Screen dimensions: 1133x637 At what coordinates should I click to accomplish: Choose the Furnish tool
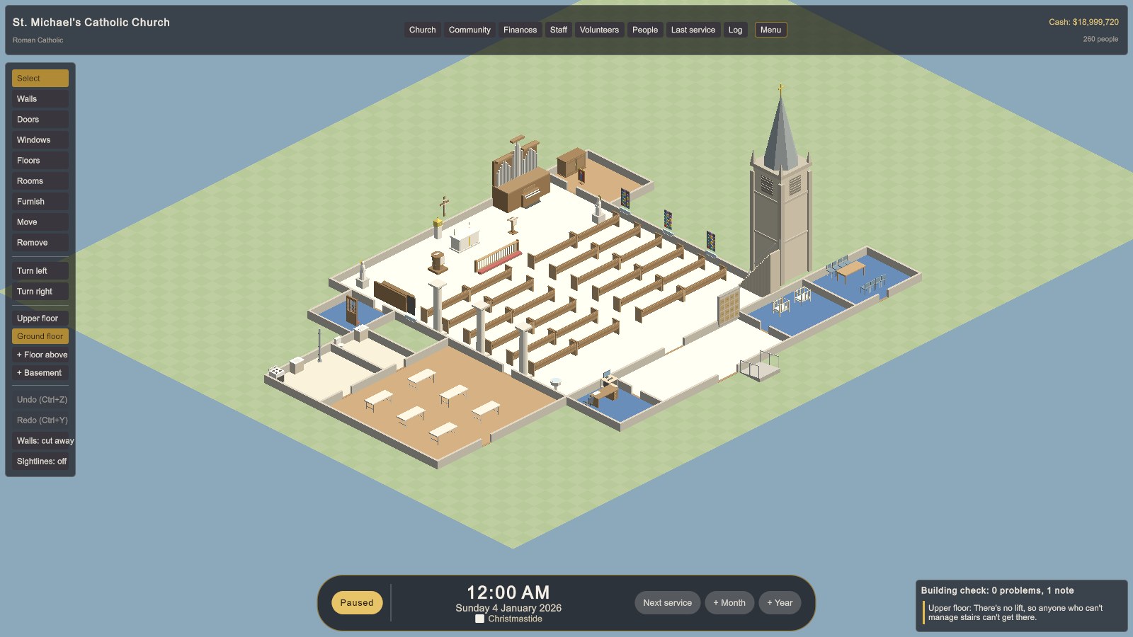point(40,202)
